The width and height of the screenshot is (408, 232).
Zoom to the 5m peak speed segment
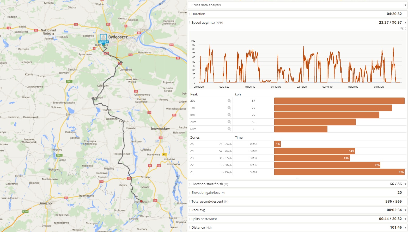click(x=229, y=115)
